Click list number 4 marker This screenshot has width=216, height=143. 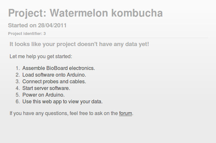[18, 88]
